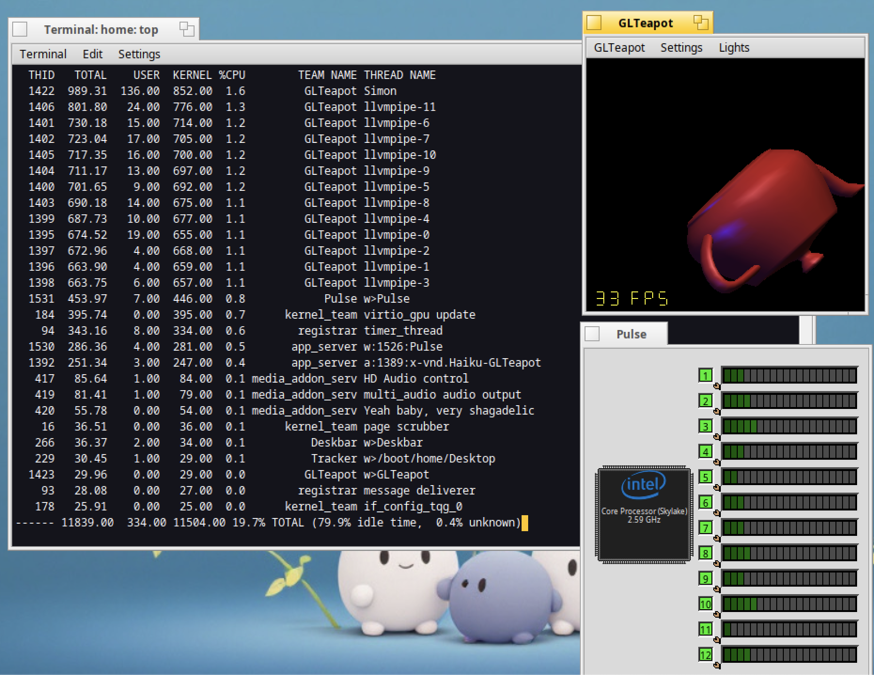Toggle CPU 8 button in Pulse
This screenshot has height=675, width=874.
click(705, 553)
